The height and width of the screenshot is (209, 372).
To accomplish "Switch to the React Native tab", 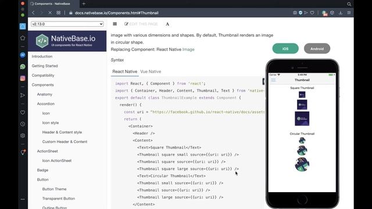I will click(125, 71).
